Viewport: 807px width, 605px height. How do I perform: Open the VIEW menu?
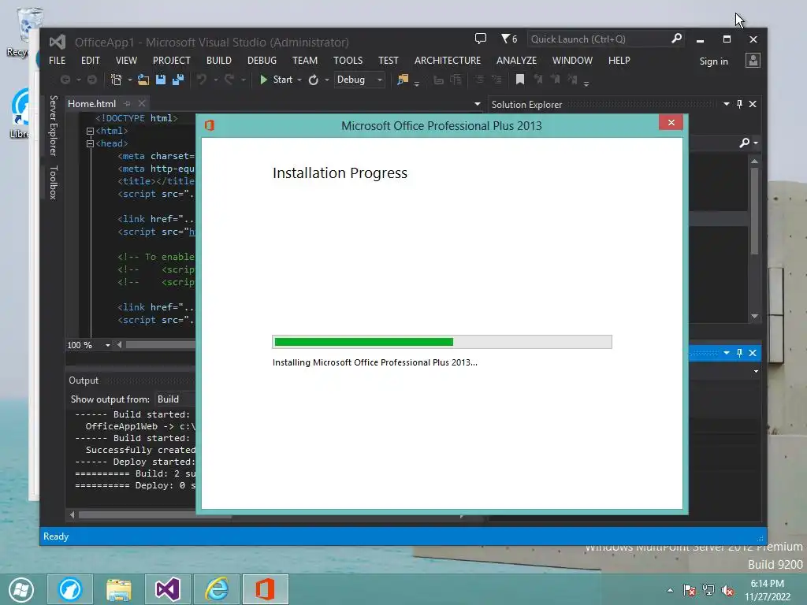tap(126, 60)
